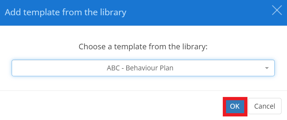
Task: Click the blue OK button
Action: click(235, 106)
